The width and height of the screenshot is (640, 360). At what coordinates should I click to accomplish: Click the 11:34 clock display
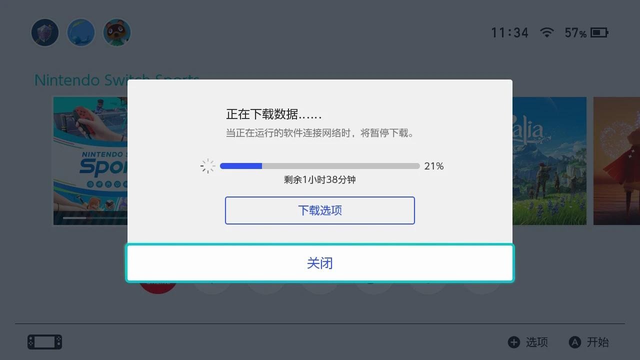[509, 33]
